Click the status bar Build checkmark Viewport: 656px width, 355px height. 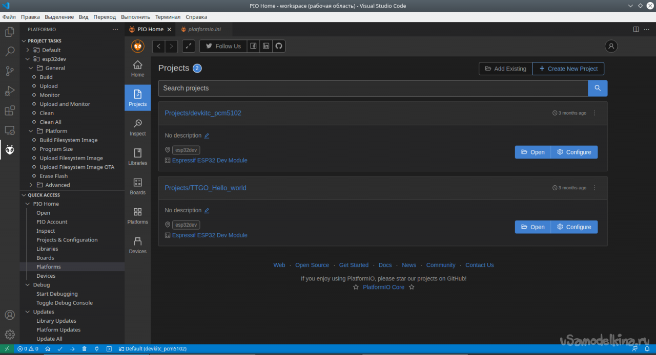click(60, 349)
